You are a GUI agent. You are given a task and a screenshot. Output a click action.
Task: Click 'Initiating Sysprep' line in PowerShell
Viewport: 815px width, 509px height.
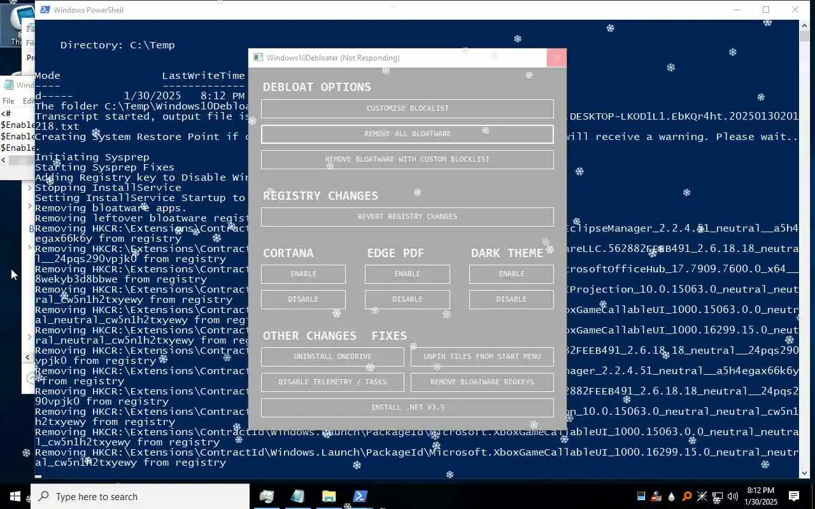click(92, 157)
